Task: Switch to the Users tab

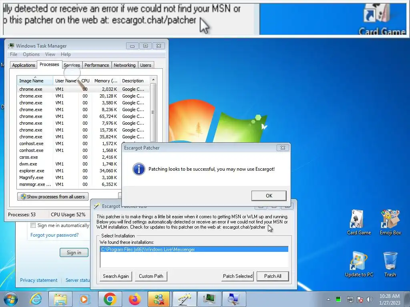Action: tap(146, 65)
